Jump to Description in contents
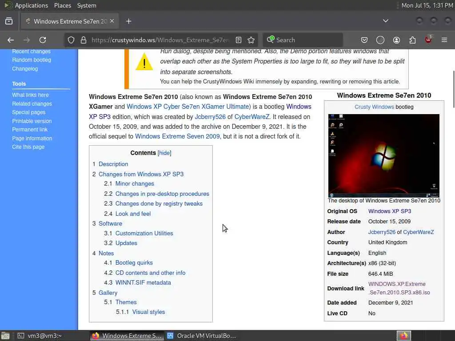Image resolution: width=455 pixels, height=341 pixels. tap(113, 164)
